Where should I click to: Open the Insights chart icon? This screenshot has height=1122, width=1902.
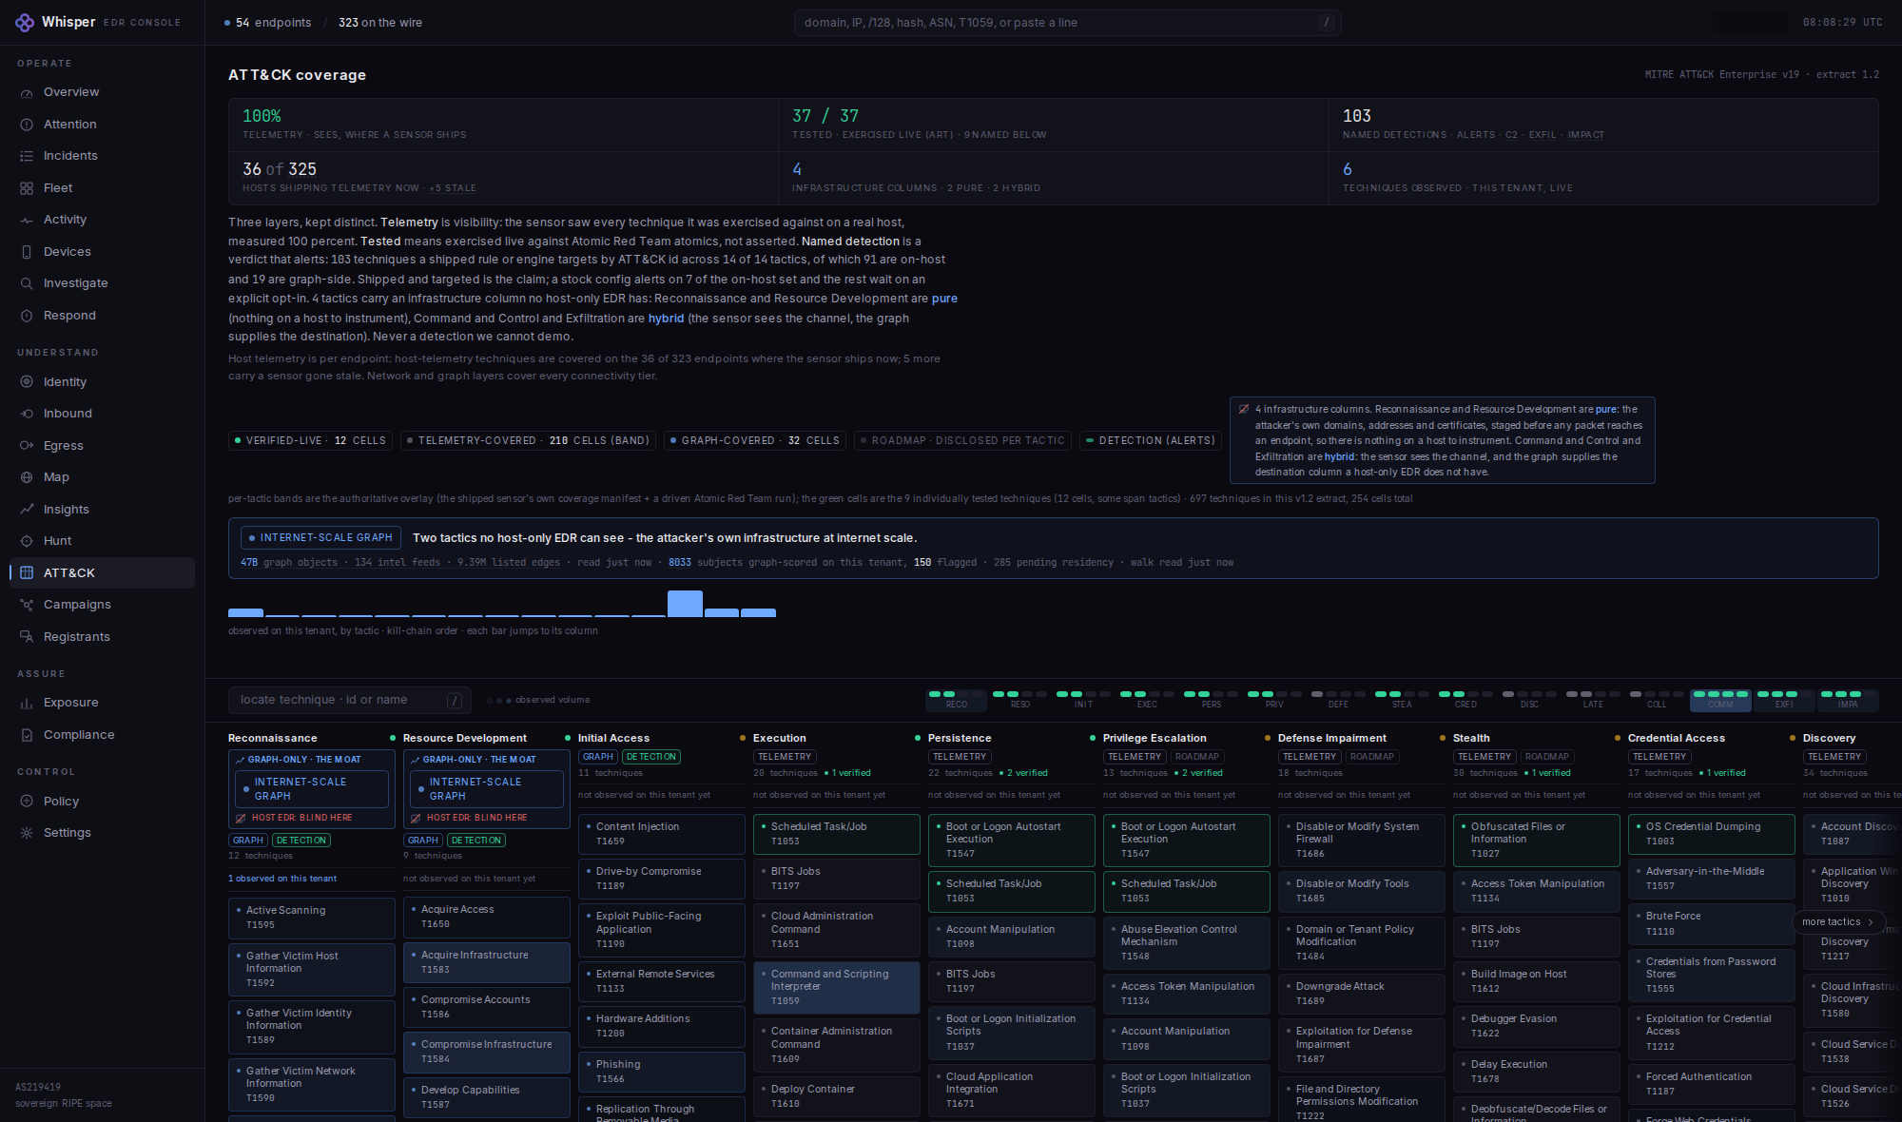coord(27,510)
